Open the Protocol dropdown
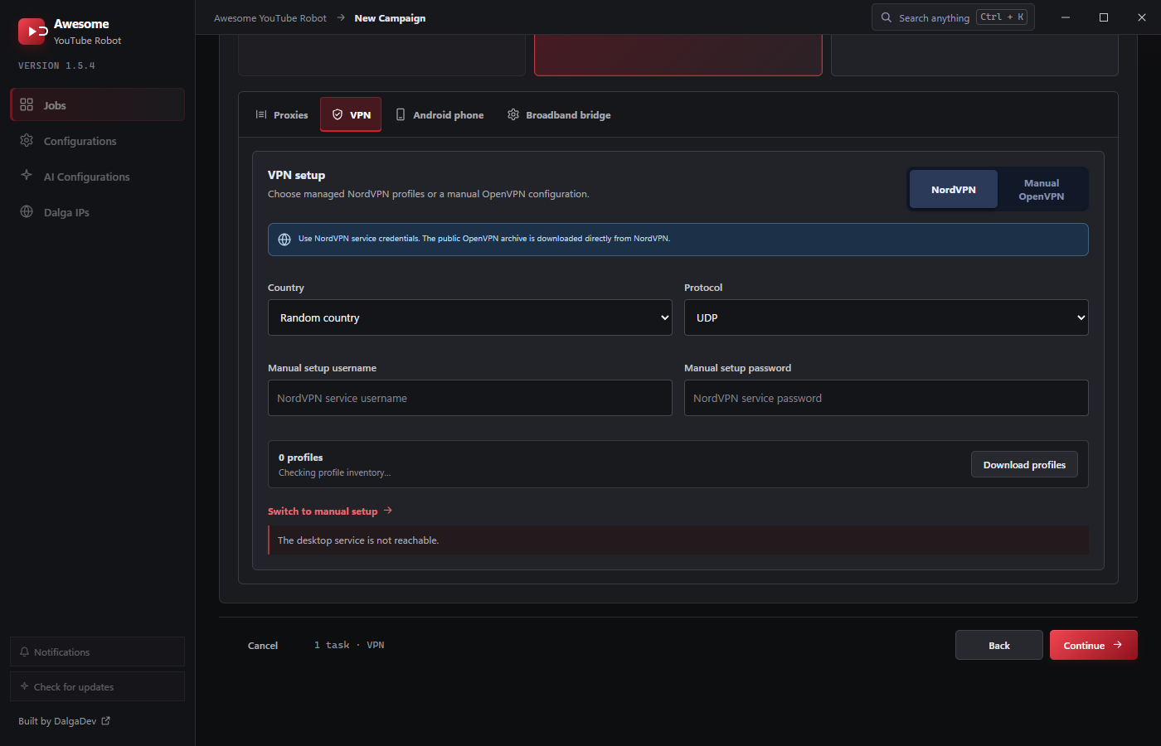 tap(887, 317)
